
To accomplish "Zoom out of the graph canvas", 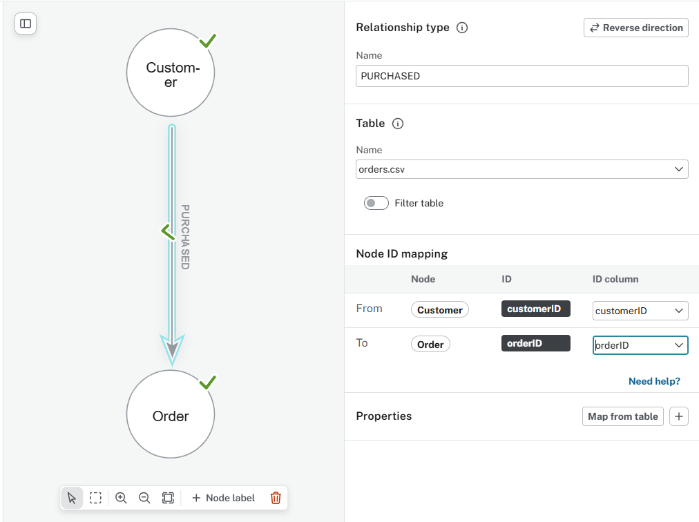I will click(x=144, y=497).
